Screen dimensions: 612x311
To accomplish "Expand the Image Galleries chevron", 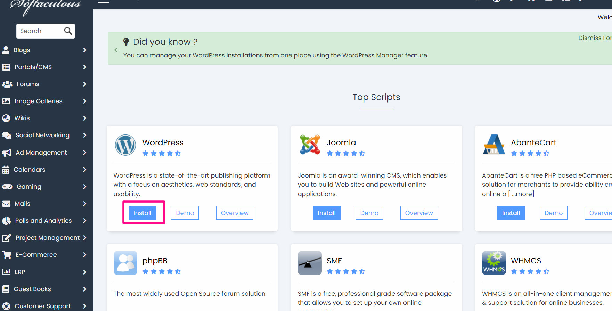I will click(85, 101).
